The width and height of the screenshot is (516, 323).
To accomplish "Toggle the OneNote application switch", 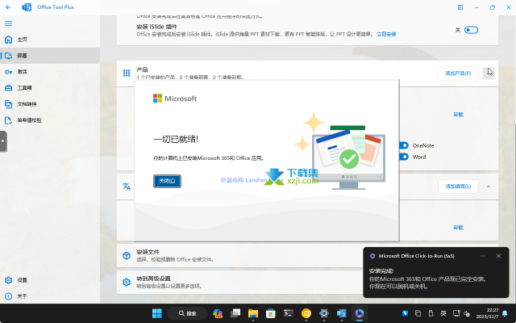I will [404, 145].
